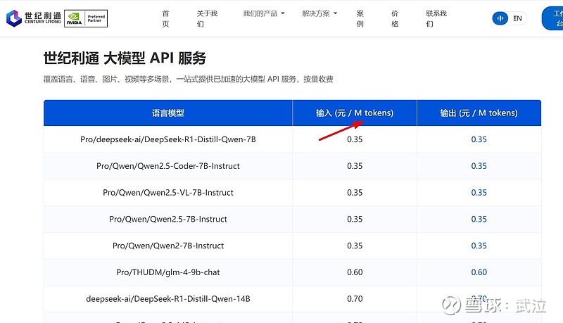Viewport: 563px width, 323px height.
Task: Expand the 我们的产品 dropdown
Action: 263,13
